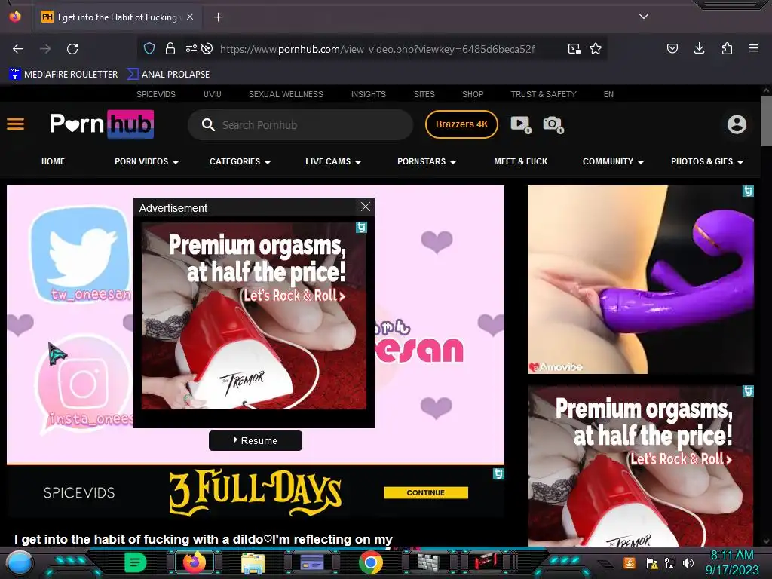772x579 pixels.
Task: Focus the site search field
Action: pyautogui.click(x=300, y=124)
